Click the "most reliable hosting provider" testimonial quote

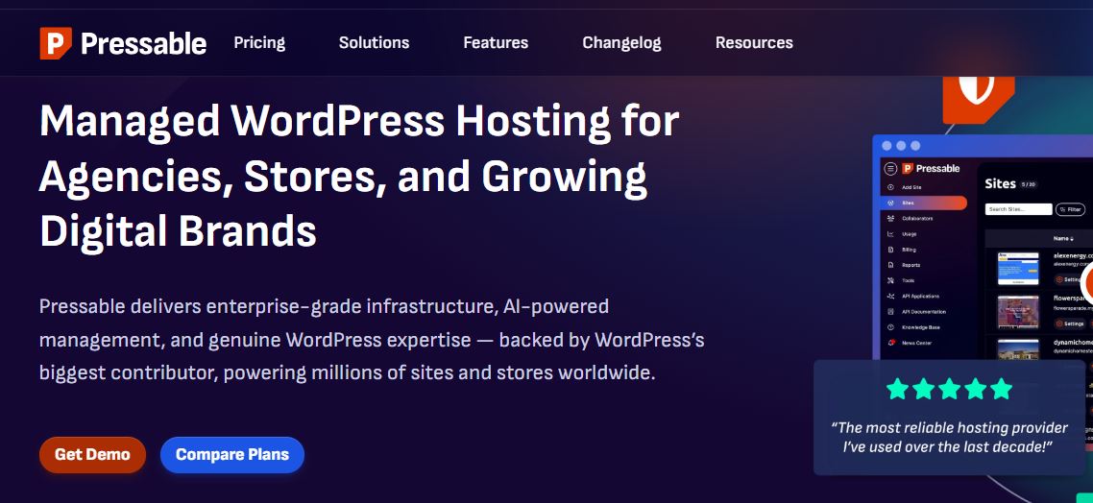(949, 438)
